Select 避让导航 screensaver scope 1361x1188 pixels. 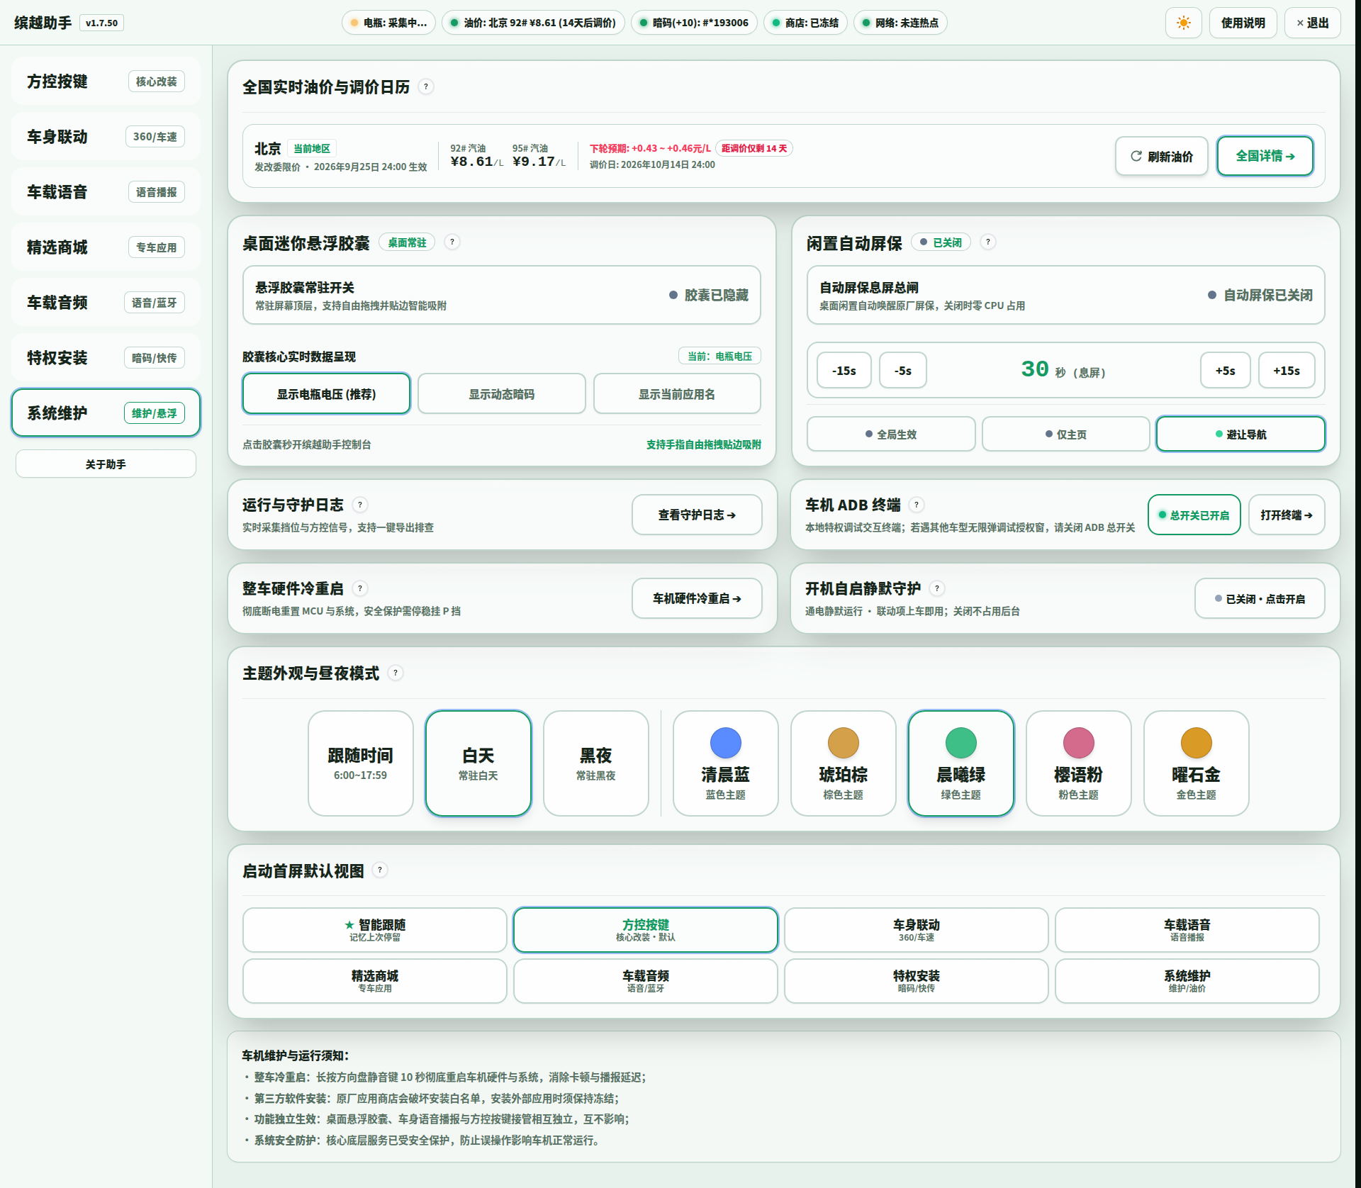pyautogui.click(x=1240, y=434)
